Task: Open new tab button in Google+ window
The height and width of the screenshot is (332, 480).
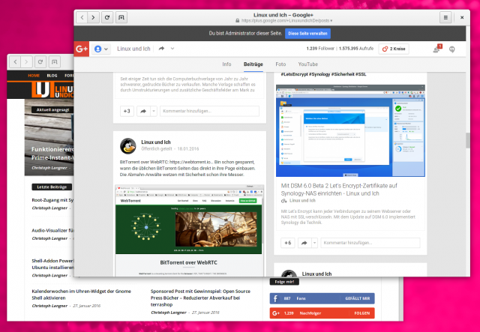Action: tap(121, 17)
